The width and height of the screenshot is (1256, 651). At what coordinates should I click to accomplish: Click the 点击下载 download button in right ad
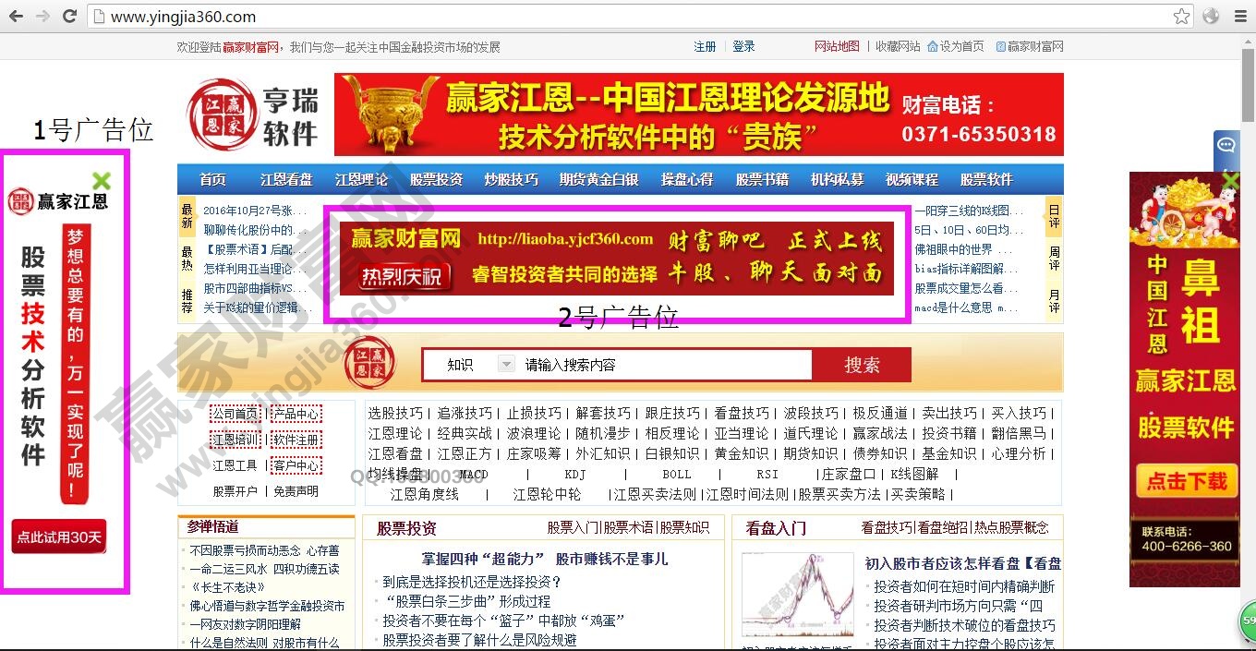tap(1186, 481)
